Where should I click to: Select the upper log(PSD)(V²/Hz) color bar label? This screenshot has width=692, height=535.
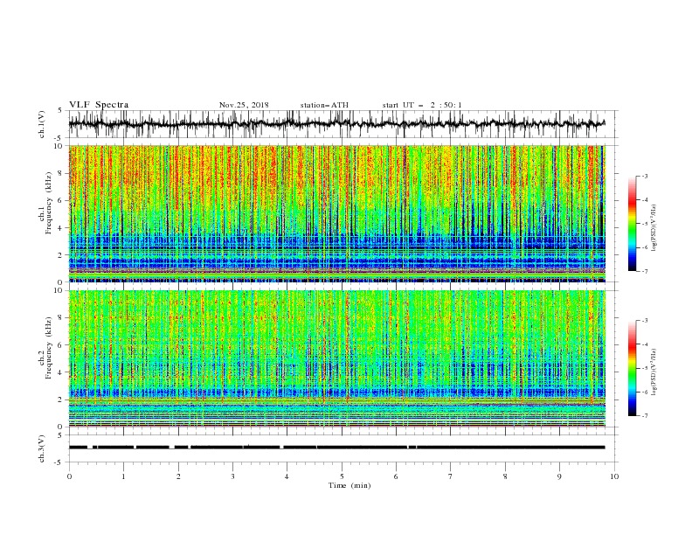(654, 228)
